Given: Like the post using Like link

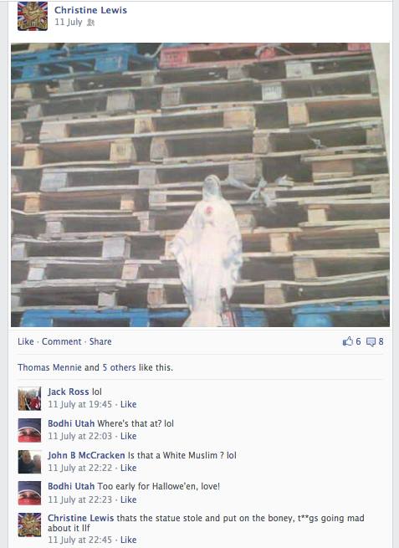Looking at the screenshot, I should coord(26,341).
